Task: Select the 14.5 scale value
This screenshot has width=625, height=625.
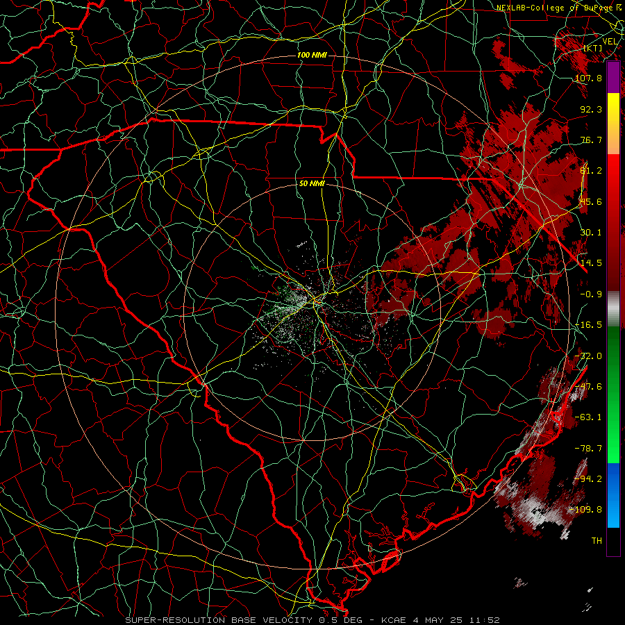Action: tap(591, 263)
